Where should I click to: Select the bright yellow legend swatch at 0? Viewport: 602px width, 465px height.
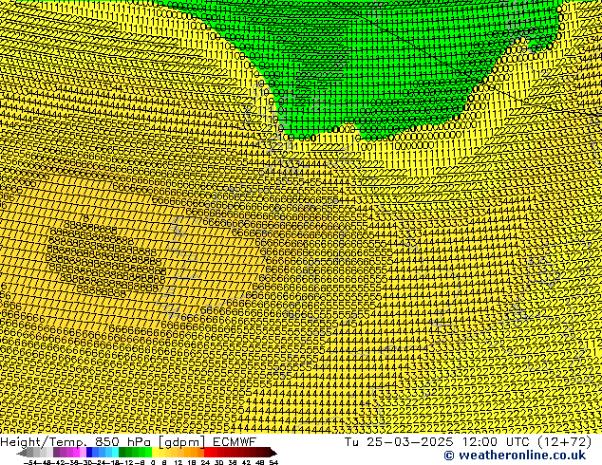coord(155,453)
